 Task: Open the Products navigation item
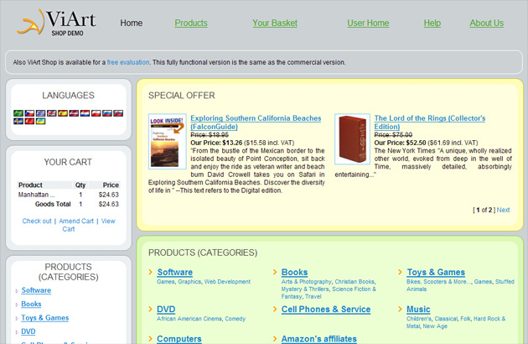191,23
